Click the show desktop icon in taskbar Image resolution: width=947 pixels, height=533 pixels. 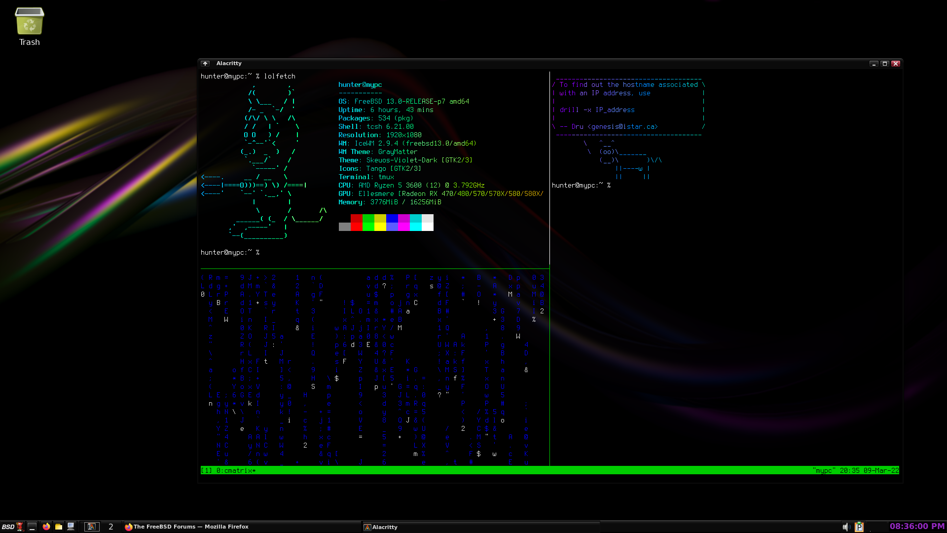(x=32, y=527)
